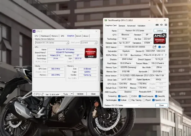Click the Release Date Apr 18, 2017 value
The height and width of the screenshot is (136, 191).
(124, 43)
